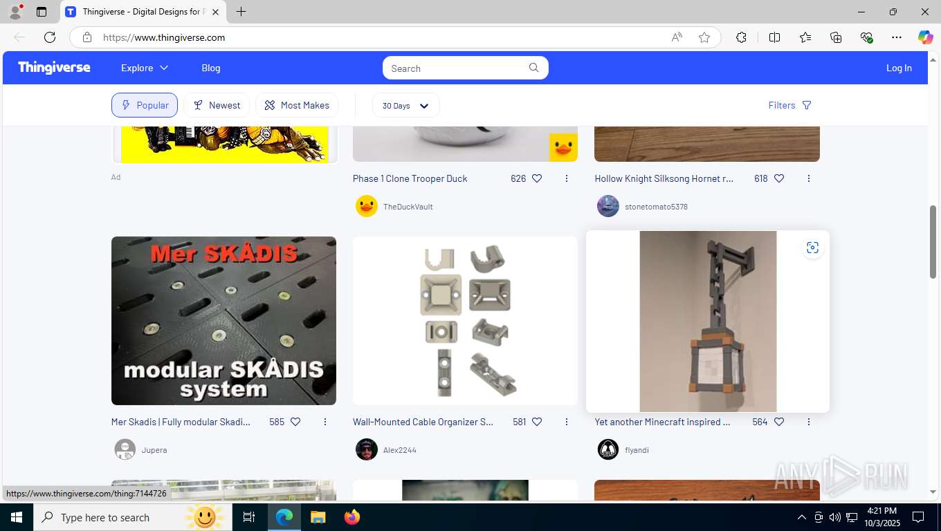Open Browser essentials icon

point(866,37)
